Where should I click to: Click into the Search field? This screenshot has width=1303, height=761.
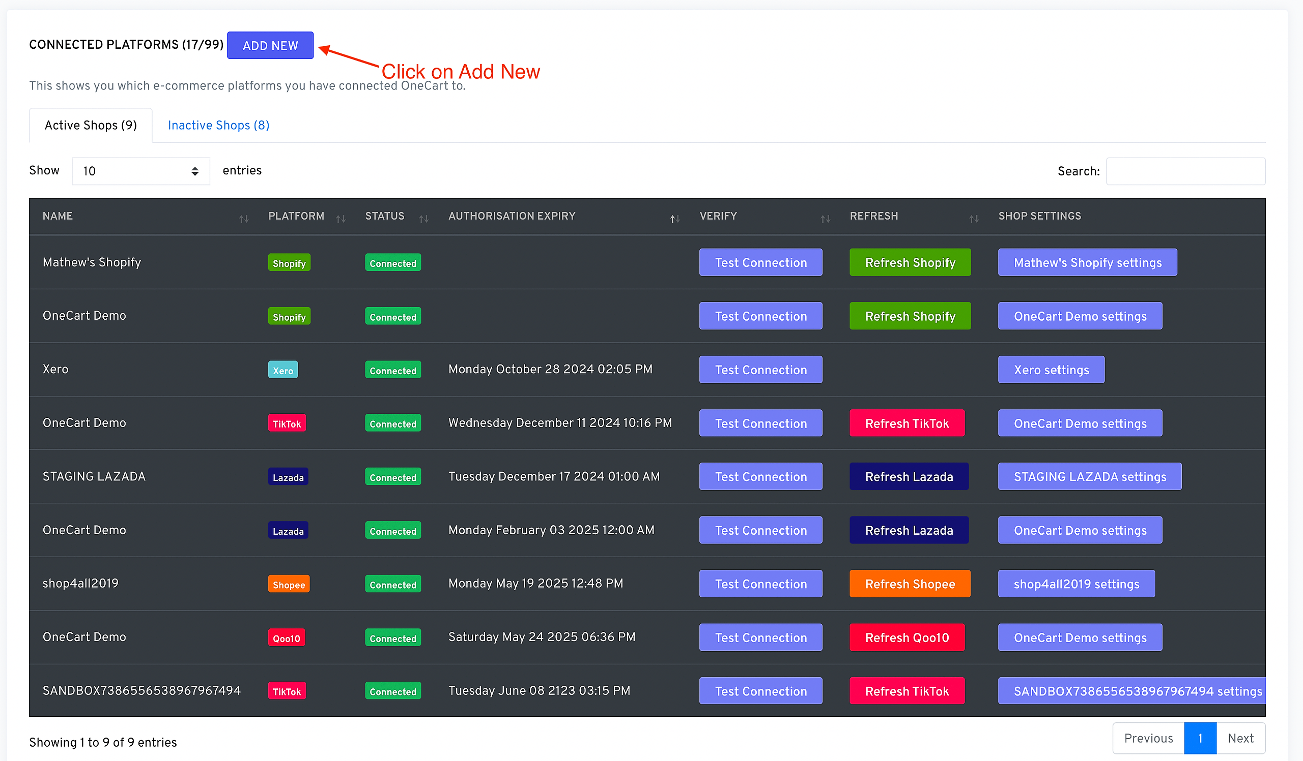coord(1185,171)
